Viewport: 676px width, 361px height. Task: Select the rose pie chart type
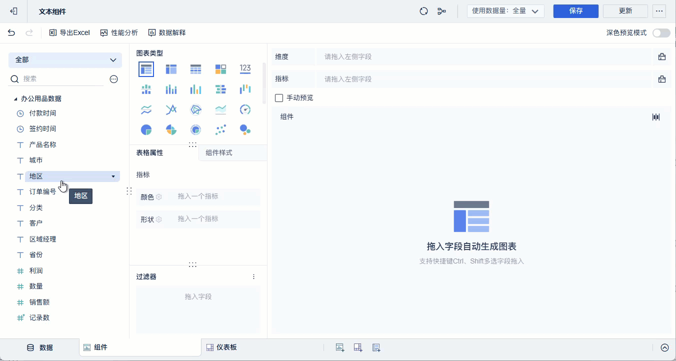click(x=171, y=130)
